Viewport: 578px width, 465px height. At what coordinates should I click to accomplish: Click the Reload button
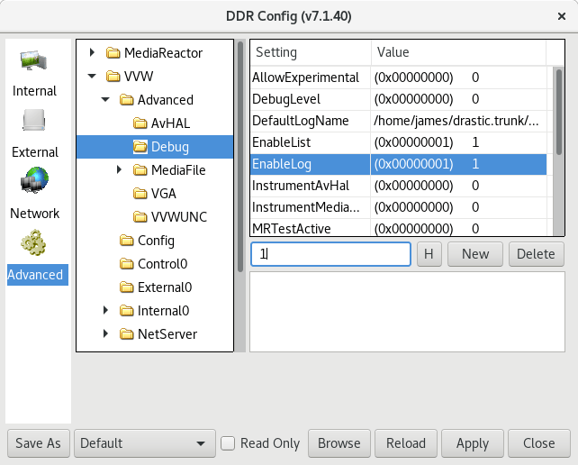pos(406,443)
